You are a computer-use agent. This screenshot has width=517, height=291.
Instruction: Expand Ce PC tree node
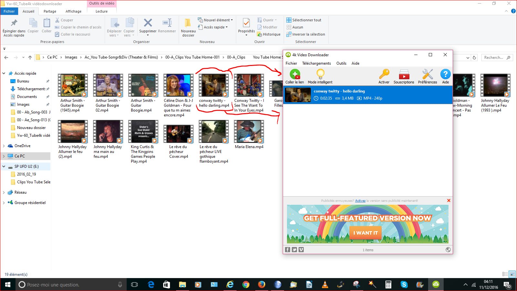click(4, 156)
